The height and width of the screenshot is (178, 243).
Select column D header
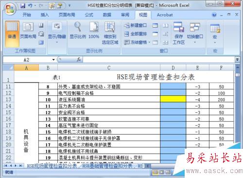[x=173, y=68]
